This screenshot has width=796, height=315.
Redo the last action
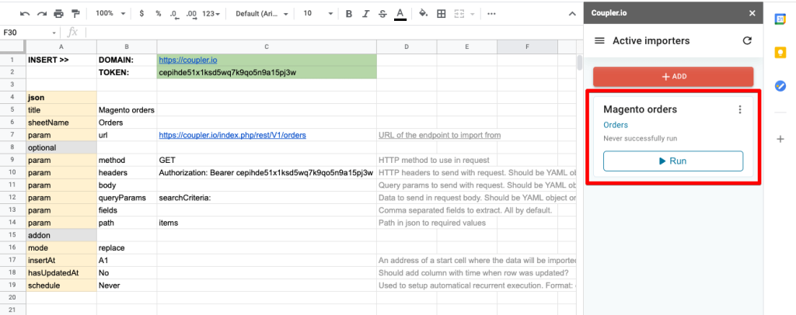tap(42, 14)
